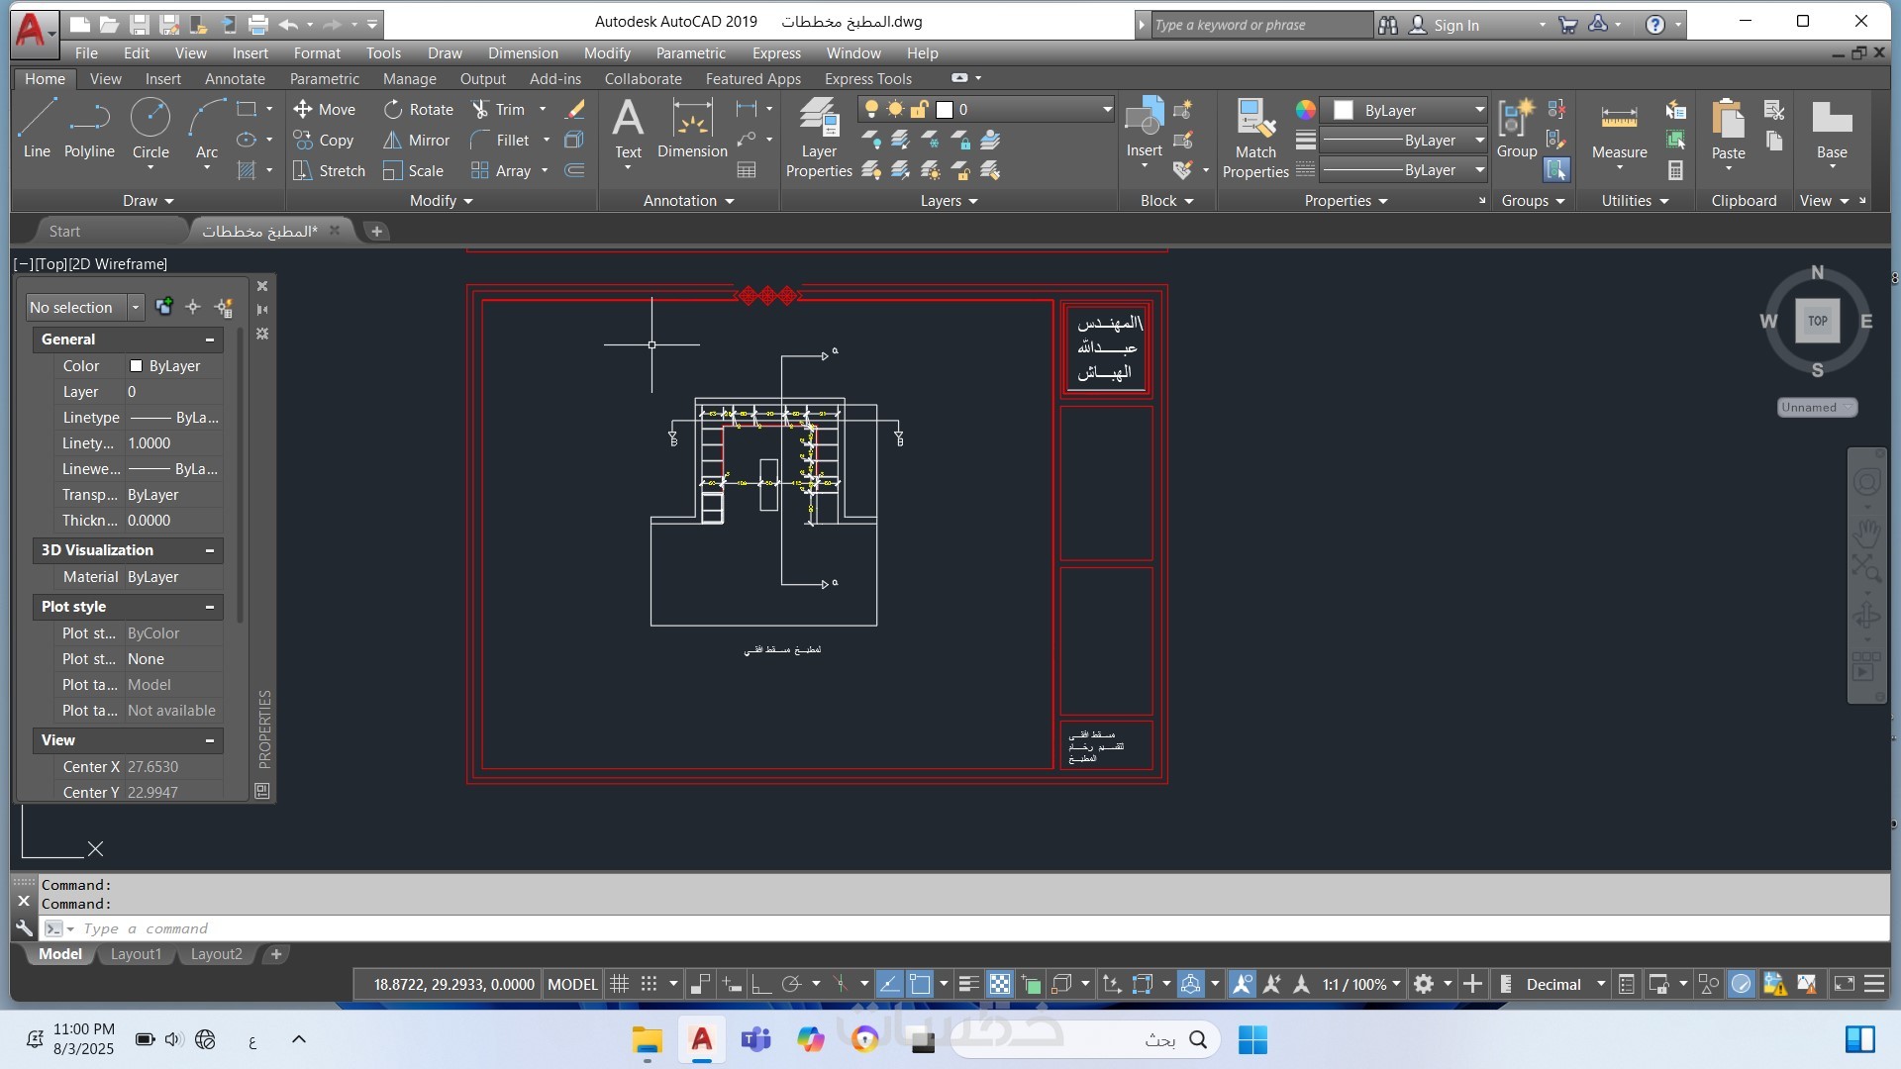This screenshot has width=1901, height=1069.
Task: Open the Dimension menu
Action: [523, 53]
